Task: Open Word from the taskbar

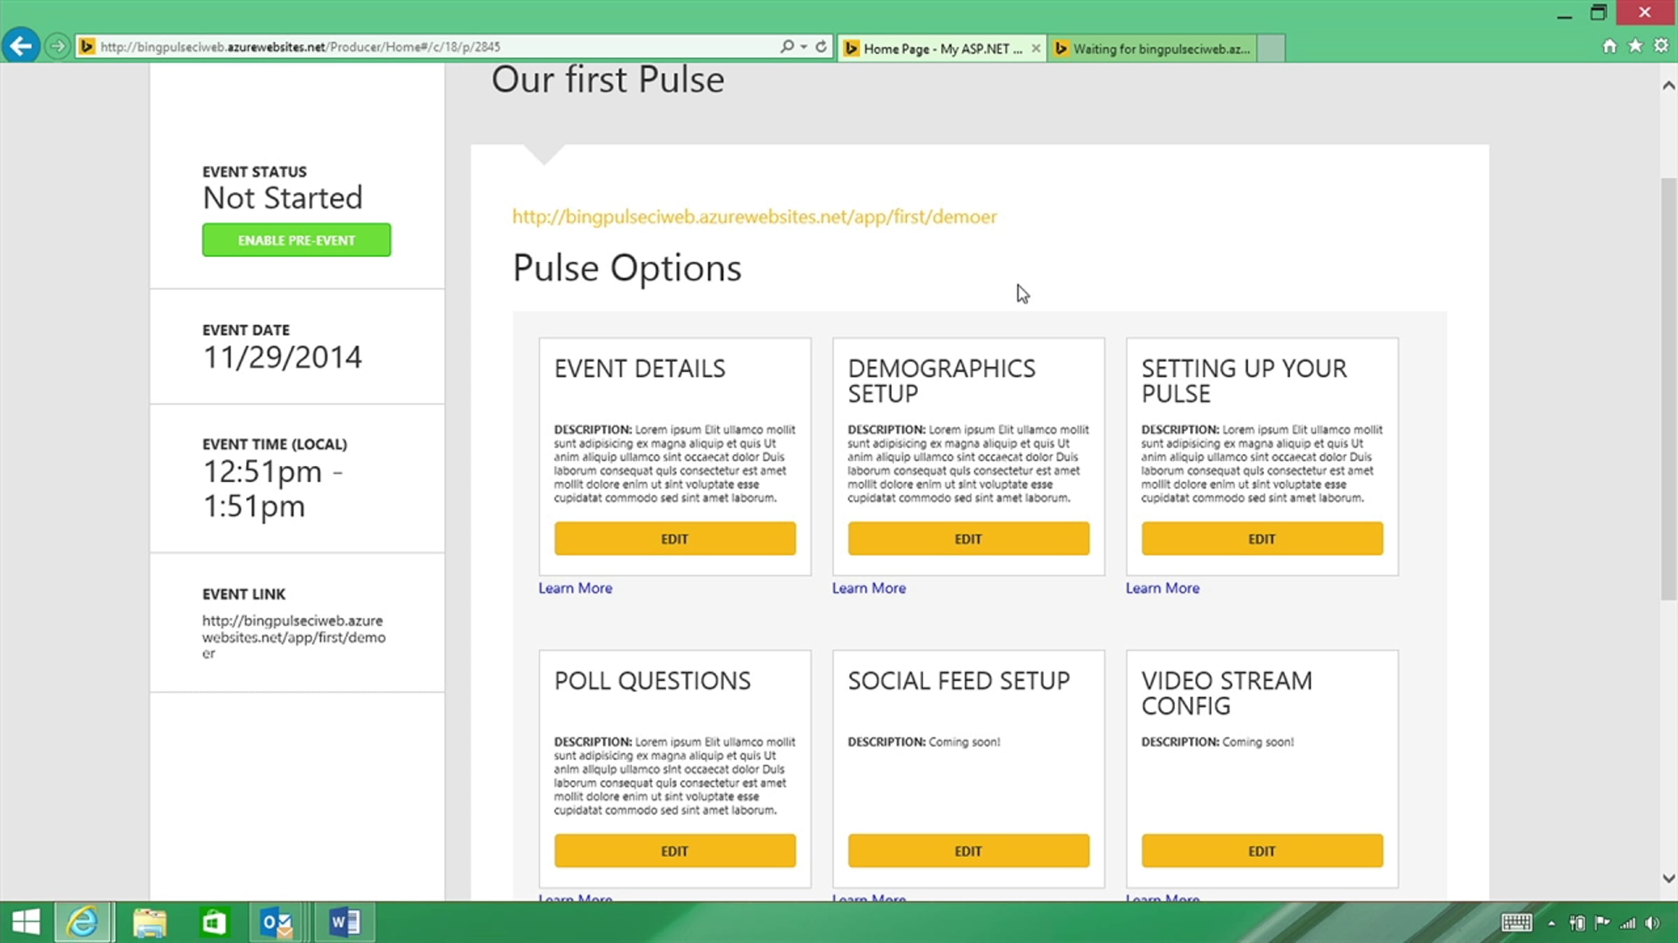Action: (345, 923)
